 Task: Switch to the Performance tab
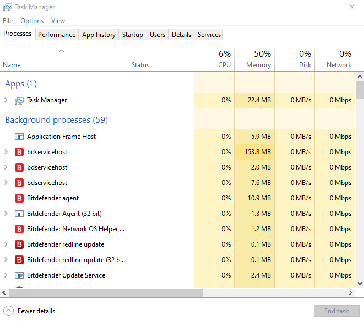coord(57,35)
